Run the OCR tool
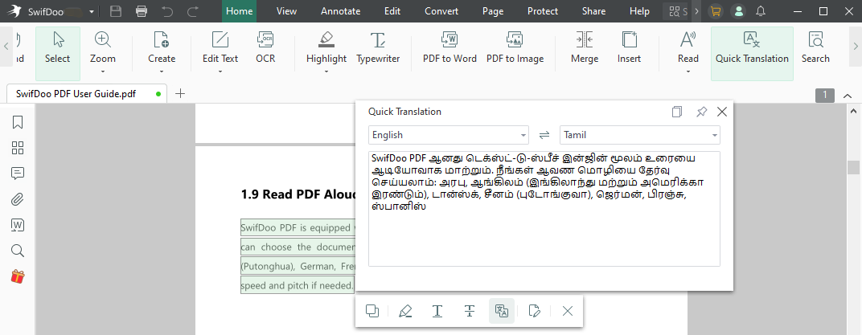The height and width of the screenshot is (335, 862). (265, 47)
